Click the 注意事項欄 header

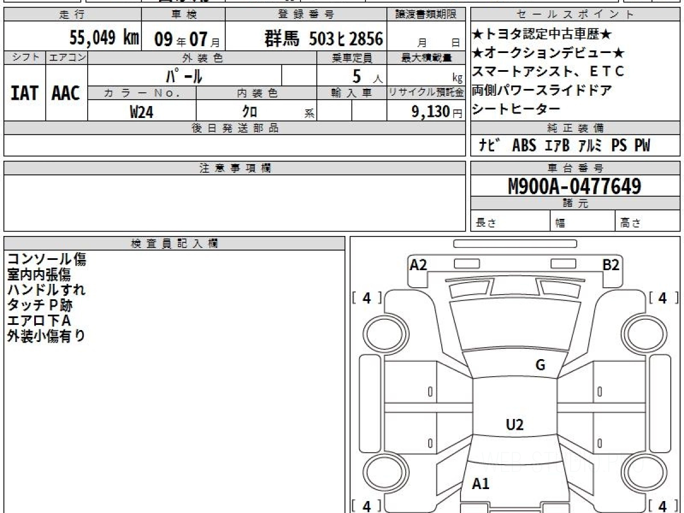click(x=234, y=168)
